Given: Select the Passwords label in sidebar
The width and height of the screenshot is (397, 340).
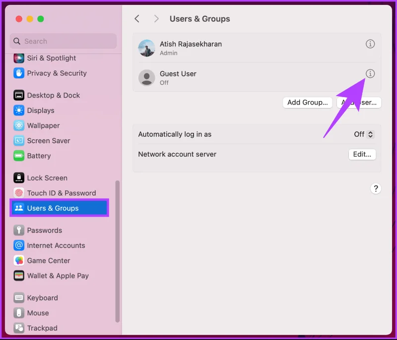Looking at the screenshot, I should (x=45, y=230).
